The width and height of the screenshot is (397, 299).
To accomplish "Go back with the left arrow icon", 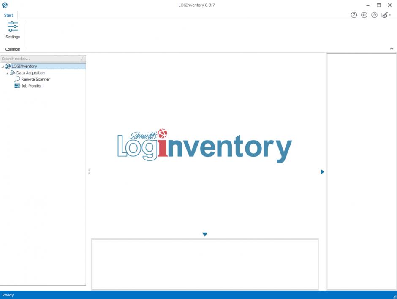I will tap(364, 15).
